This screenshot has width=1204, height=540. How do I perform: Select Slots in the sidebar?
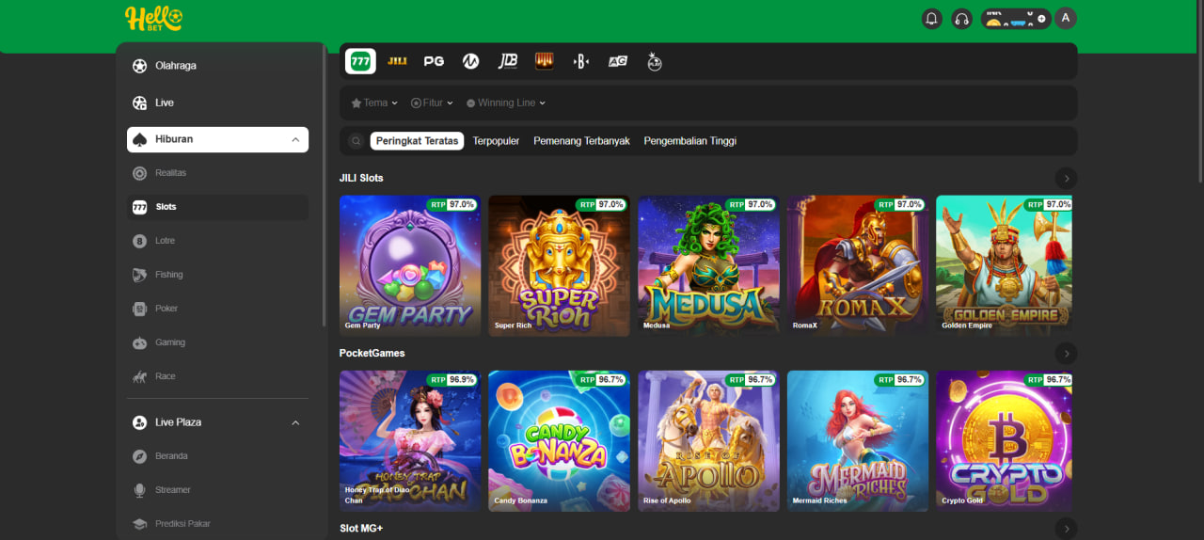pyautogui.click(x=217, y=207)
